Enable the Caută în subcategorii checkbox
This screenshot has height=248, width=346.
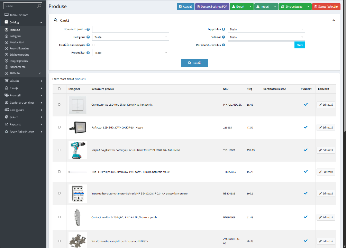pyautogui.click(x=93, y=45)
